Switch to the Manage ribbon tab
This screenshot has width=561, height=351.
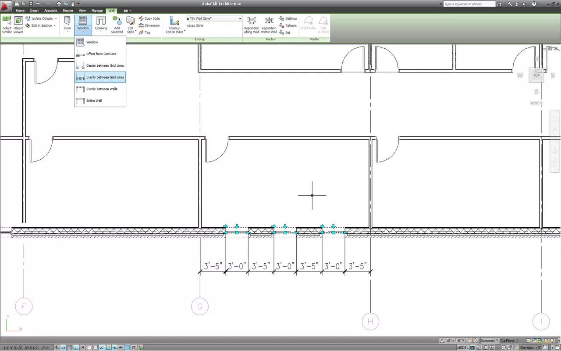click(97, 11)
